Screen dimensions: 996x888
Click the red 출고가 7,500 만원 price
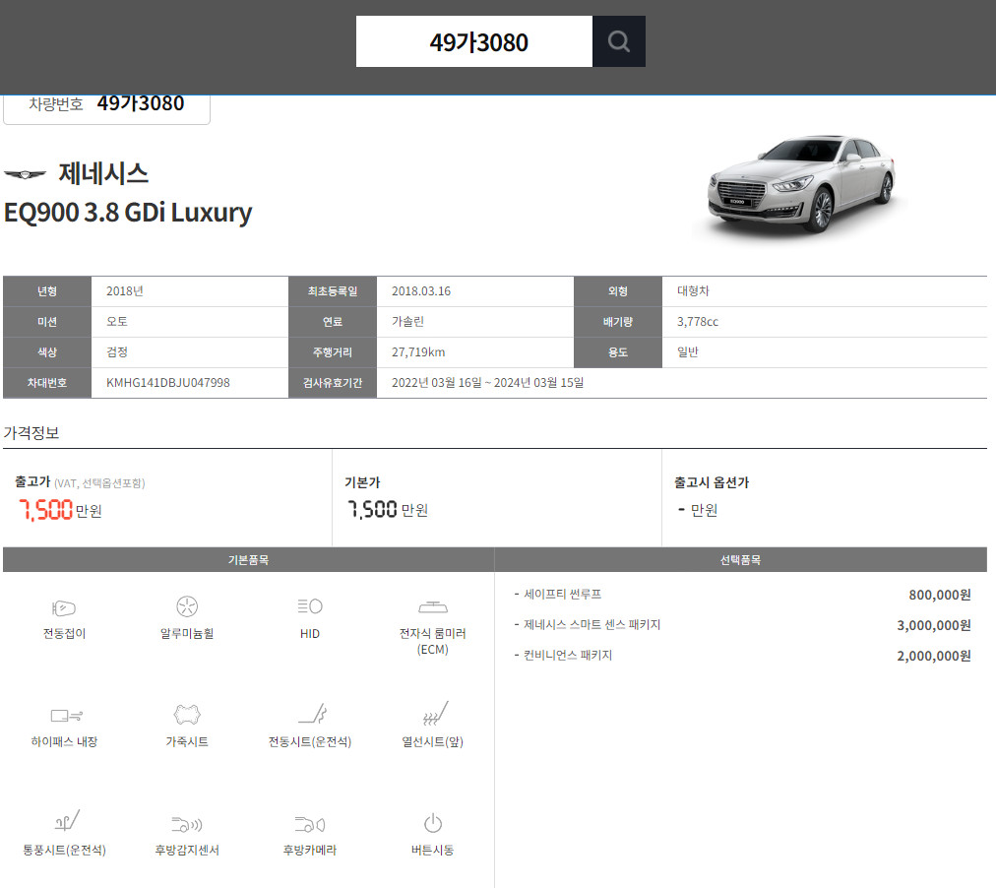(60, 510)
